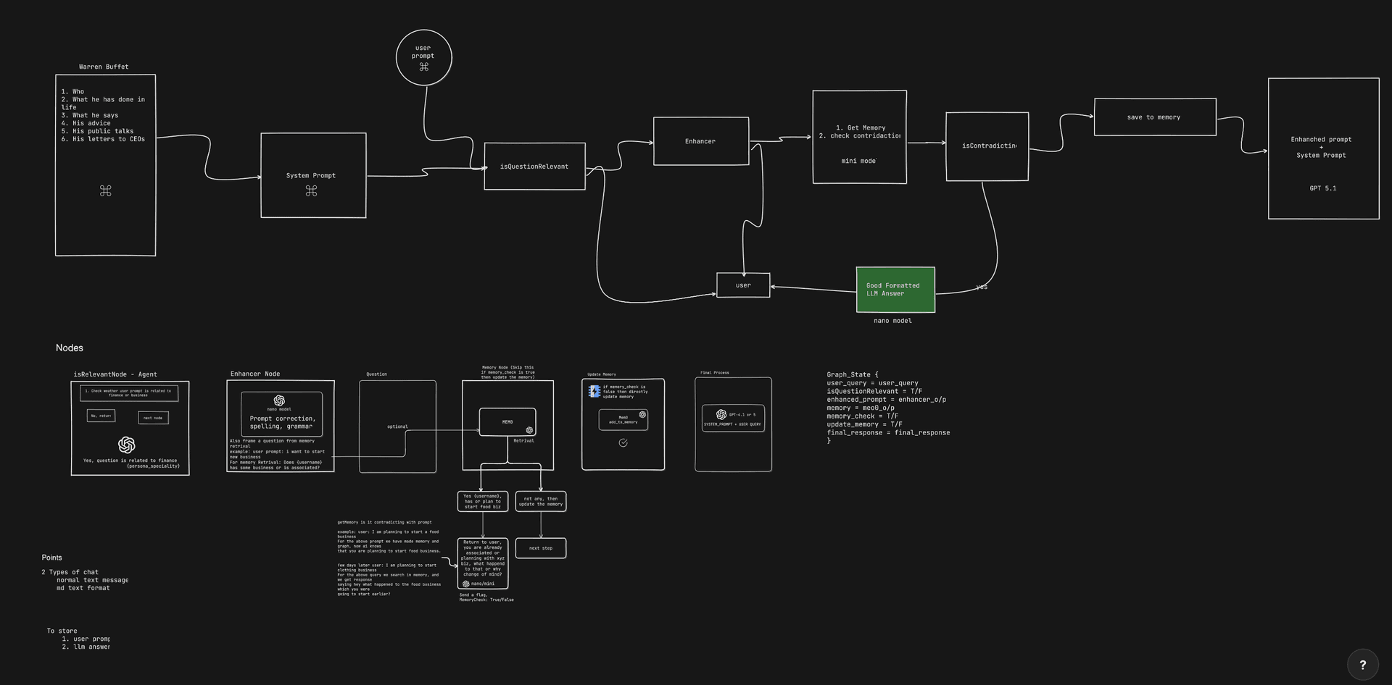Click the save to memory box

coord(1154,117)
